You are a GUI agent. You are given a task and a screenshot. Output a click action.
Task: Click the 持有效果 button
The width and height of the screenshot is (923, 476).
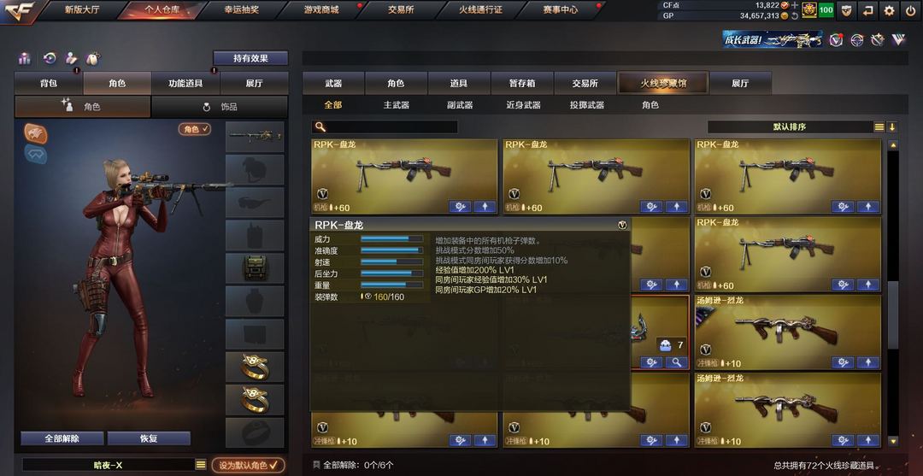(x=250, y=58)
